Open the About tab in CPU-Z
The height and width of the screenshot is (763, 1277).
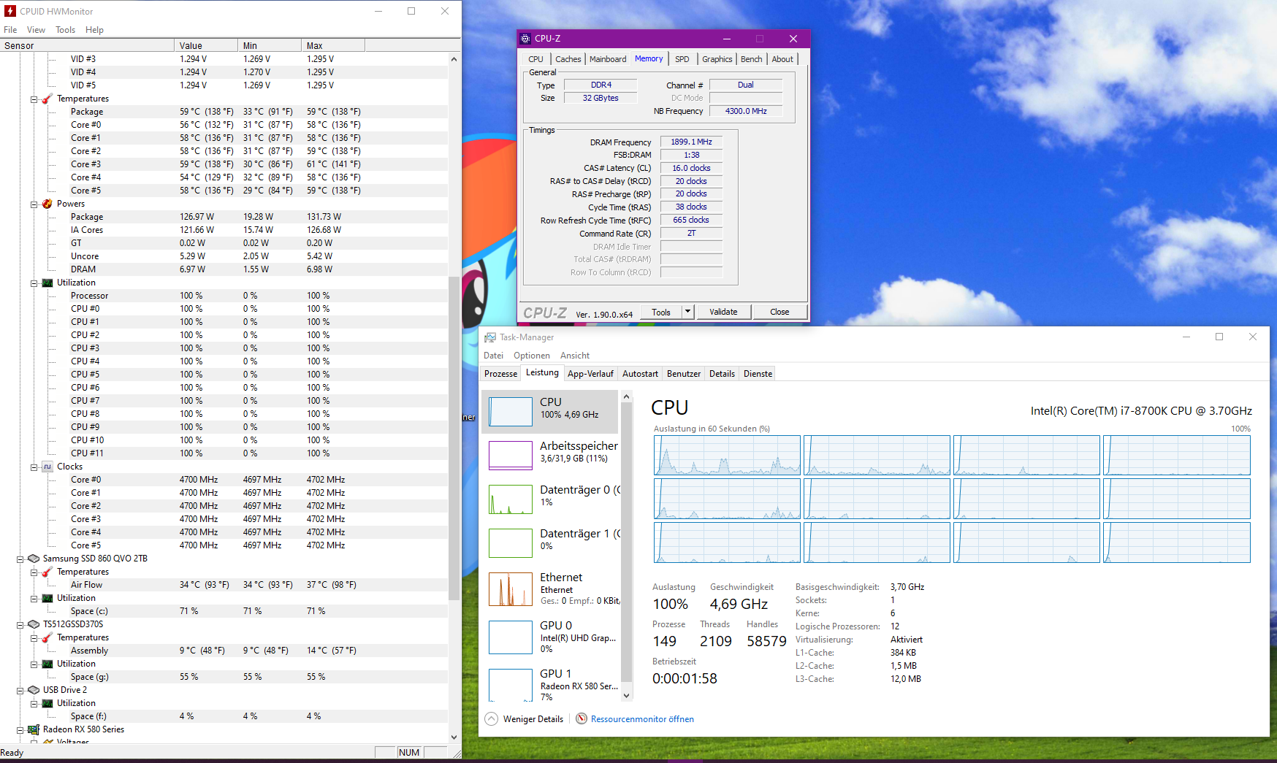coord(782,59)
